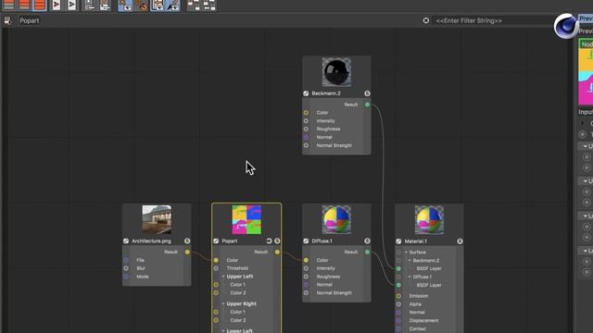
Task: Click the Beckmann.2 Intensity input port
Action: tap(306, 121)
